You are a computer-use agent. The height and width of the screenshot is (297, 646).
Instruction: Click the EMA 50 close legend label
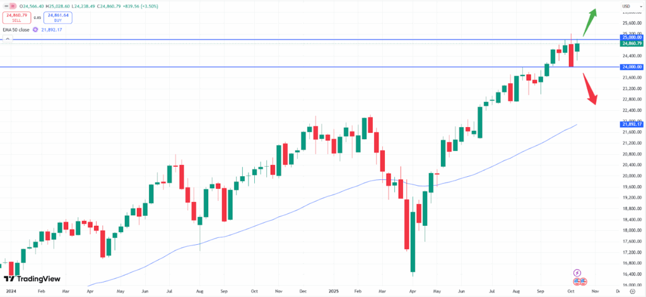[x=17, y=29]
